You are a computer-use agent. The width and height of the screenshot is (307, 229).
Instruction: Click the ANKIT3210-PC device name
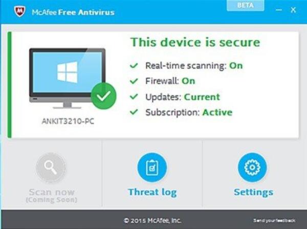pos(68,121)
